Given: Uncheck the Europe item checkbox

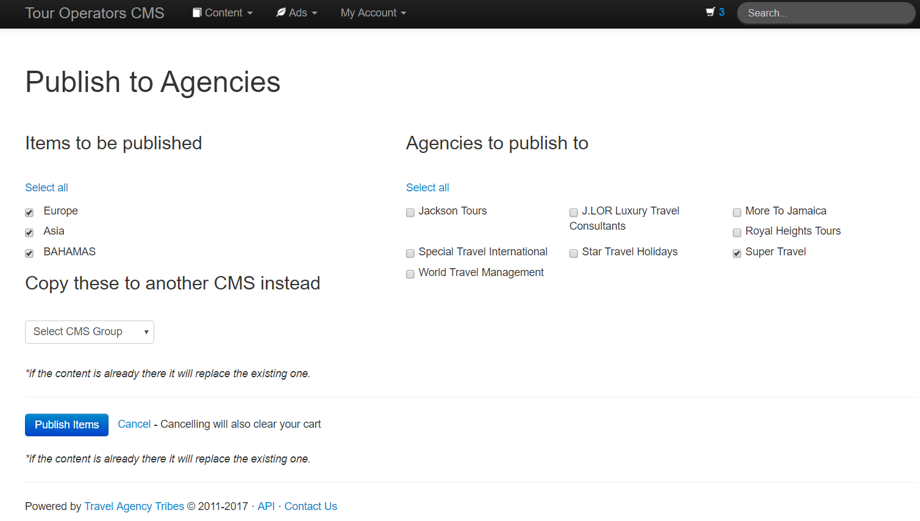Looking at the screenshot, I should (x=29, y=213).
